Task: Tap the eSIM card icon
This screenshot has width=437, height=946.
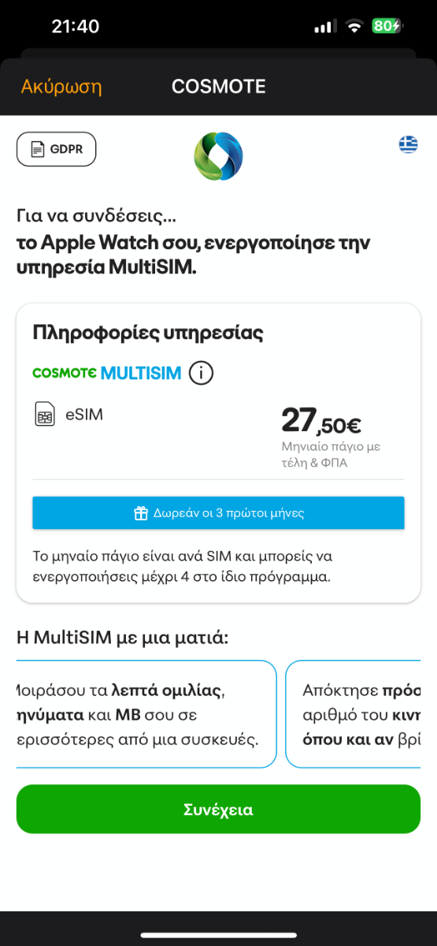Action: coord(45,414)
